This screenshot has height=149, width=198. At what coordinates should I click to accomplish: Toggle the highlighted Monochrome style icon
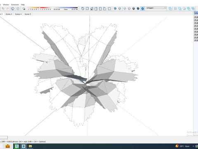(143, 9)
